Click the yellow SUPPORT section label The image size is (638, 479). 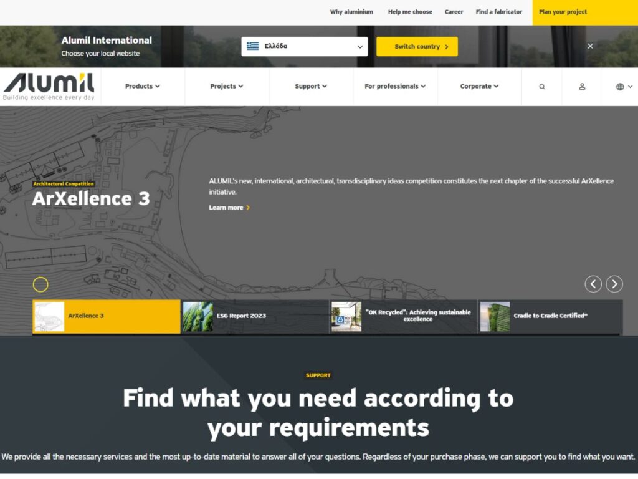(318, 375)
